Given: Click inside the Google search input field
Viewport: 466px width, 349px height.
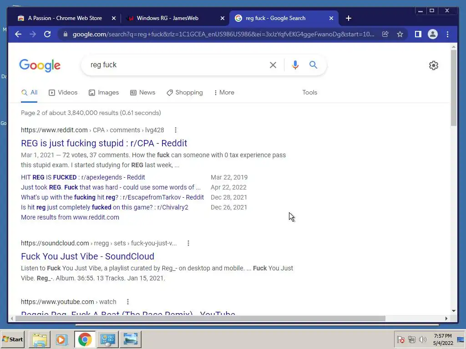Looking at the screenshot, I should pyautogui.click(x=177, y=65).
